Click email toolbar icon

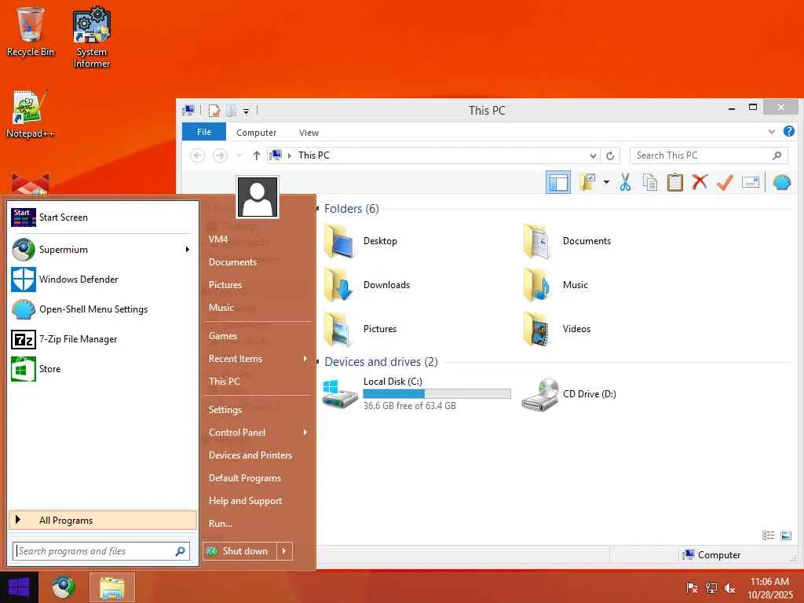coord(750,182)
